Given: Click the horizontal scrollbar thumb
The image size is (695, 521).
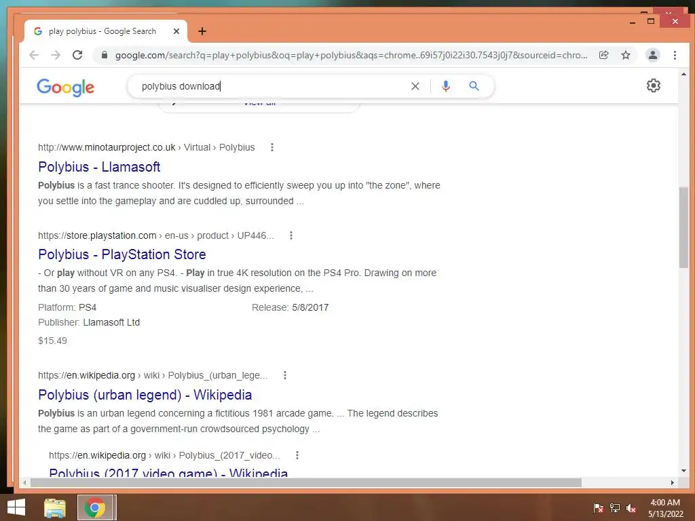Looking at the screenshot, I should coord(306,482).
